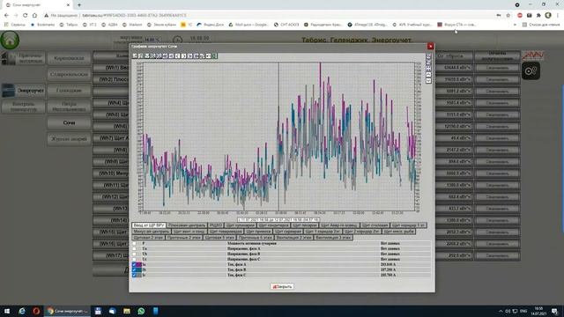Click the 'Энергоучет' sidebar button
The width and height of the screenshot is (564, 317).
coord(24,91)
